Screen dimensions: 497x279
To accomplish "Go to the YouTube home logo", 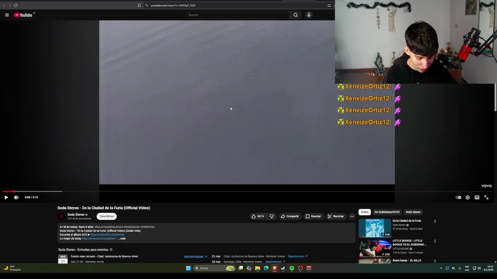I will point(24,15).
